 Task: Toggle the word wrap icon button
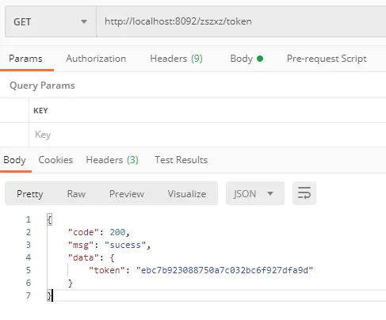coord(304,193)
